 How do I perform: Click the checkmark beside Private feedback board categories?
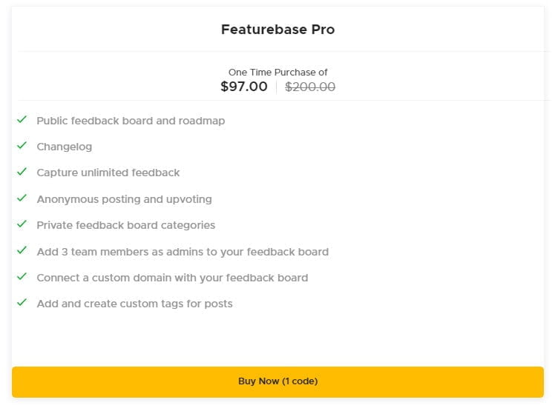tap(22, 224)
